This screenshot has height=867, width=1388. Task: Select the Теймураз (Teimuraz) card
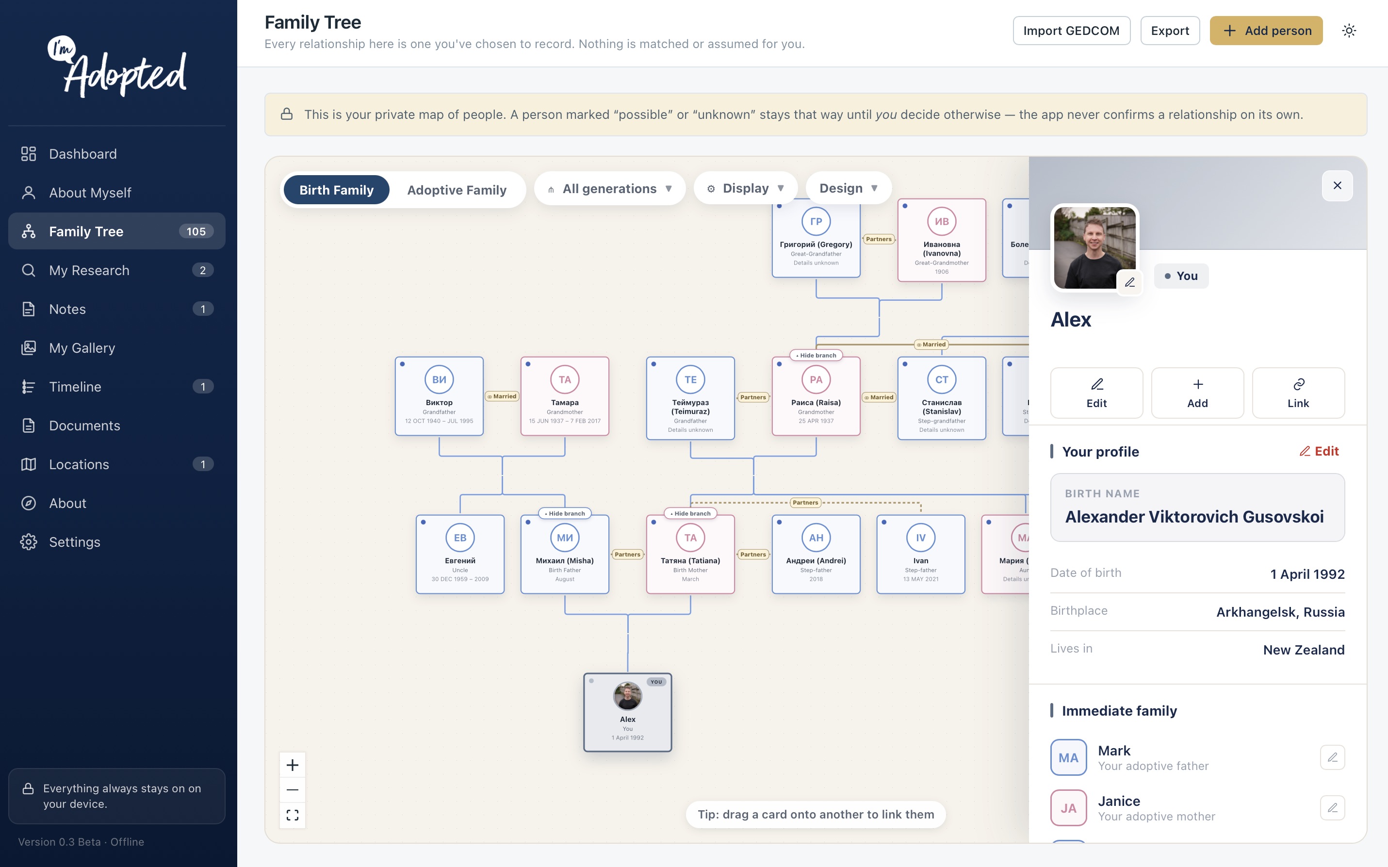(690, 398)
